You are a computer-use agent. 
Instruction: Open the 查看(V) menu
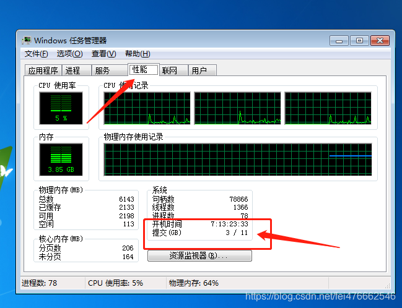pyautogui.click(x=103, y=54)
